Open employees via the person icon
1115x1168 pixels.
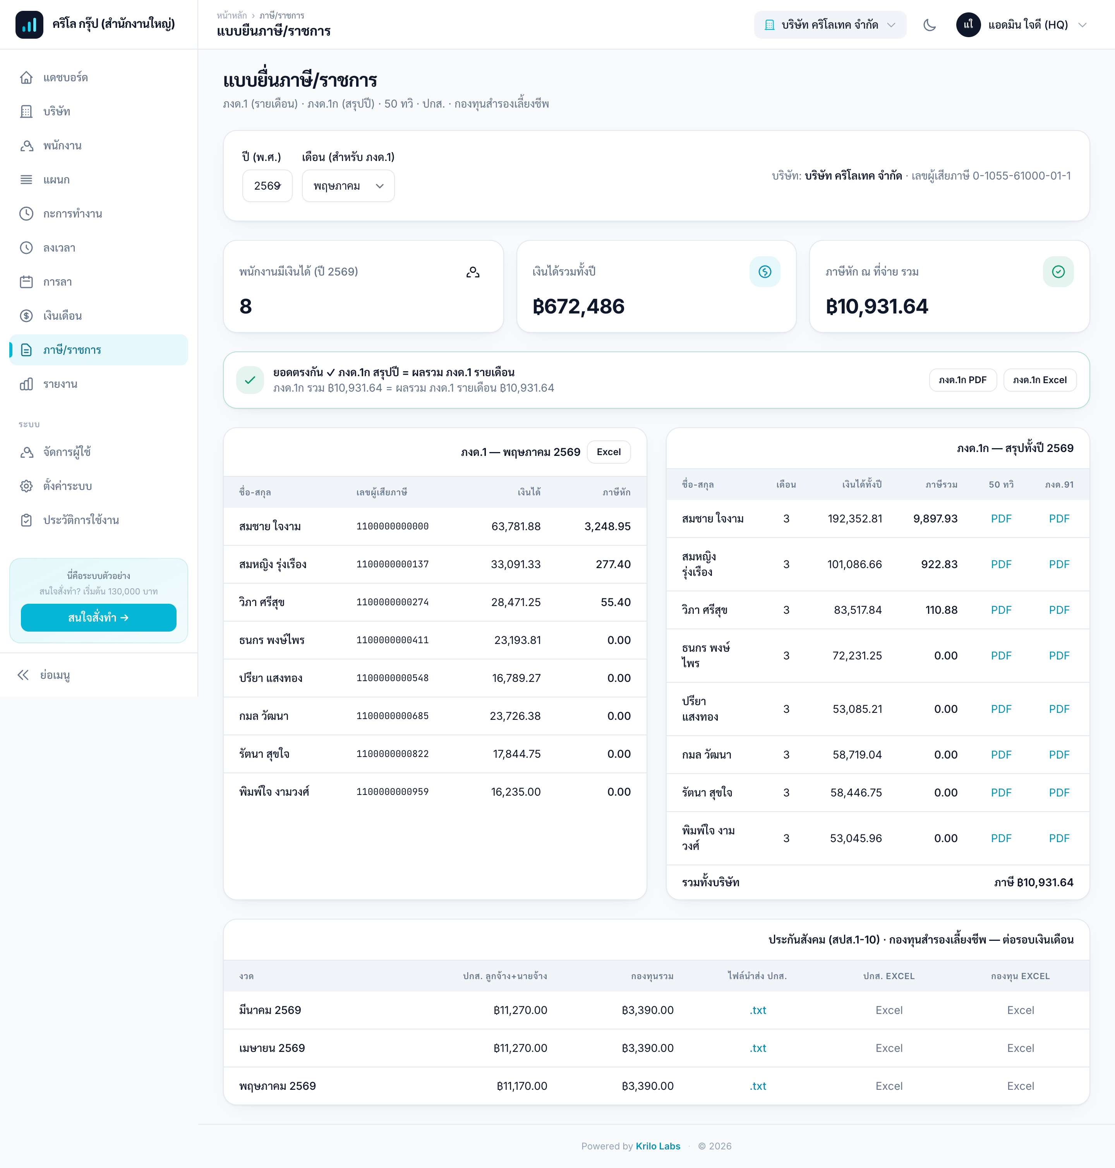click(x=26, y=146)
